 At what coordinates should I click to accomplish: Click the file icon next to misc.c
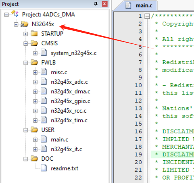[x=44, y=72]
